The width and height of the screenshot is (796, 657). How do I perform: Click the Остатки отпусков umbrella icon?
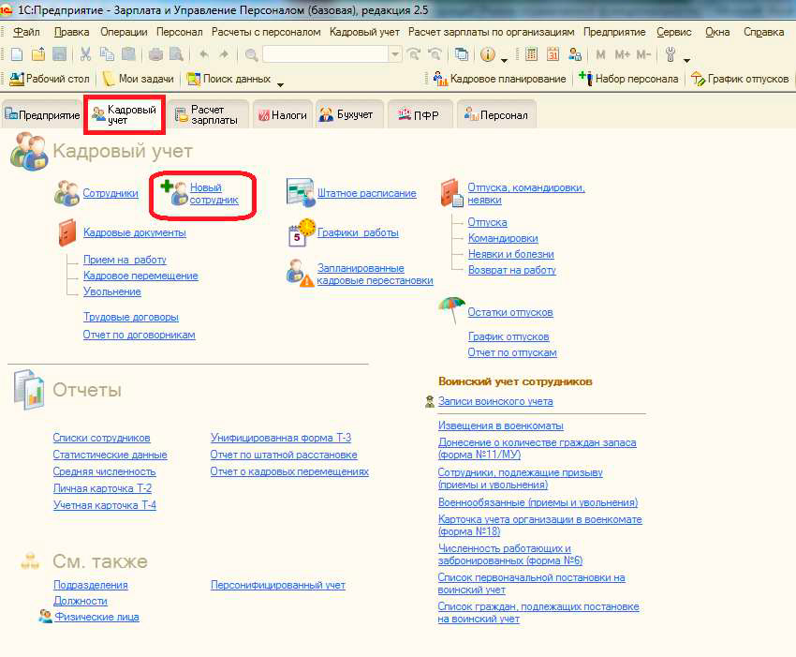[451, 309]
